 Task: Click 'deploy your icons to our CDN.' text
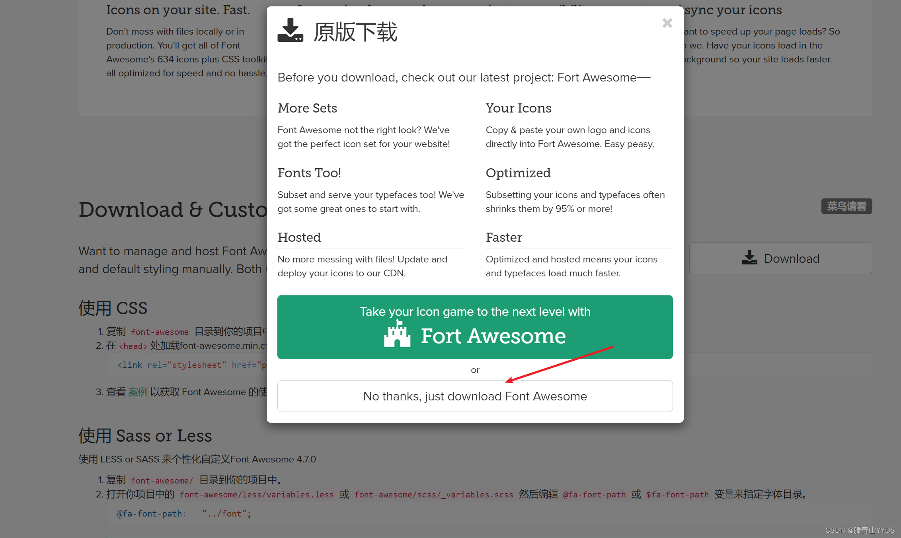pos(341,273)
